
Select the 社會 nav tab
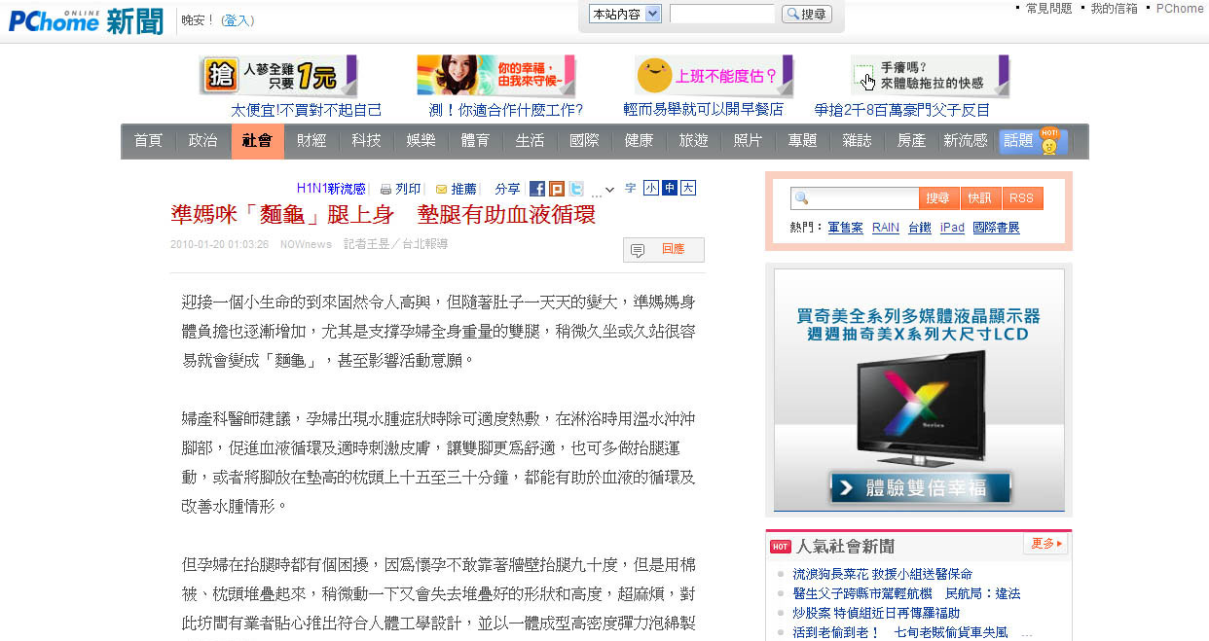pos(257,141)
